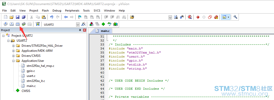This screenshot has width=274, height=100.
Task: Undo the last edit
Action: click(51, 17)
